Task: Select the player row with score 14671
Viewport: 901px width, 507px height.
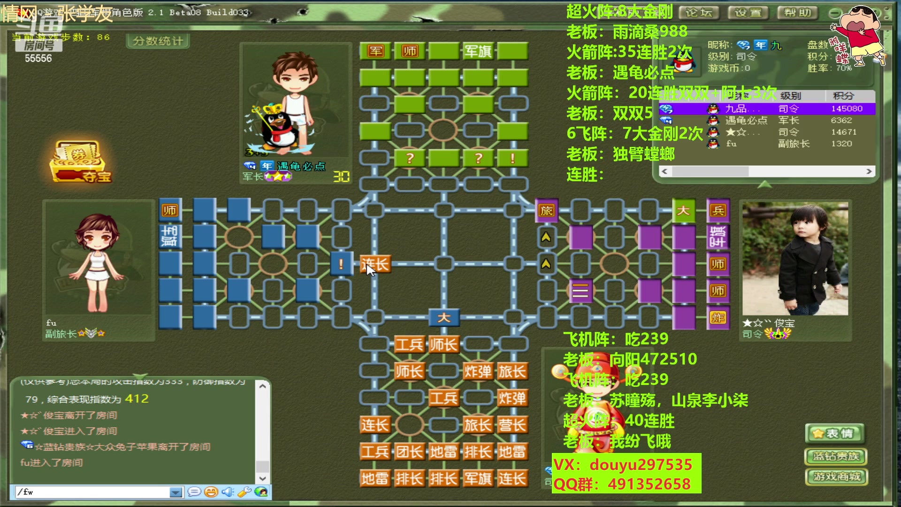Action: 767,132
